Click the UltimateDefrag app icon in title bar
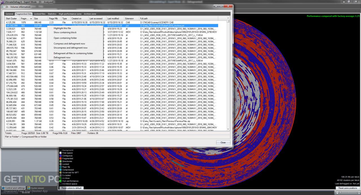 pyautogui.click(x=2, y=2)
